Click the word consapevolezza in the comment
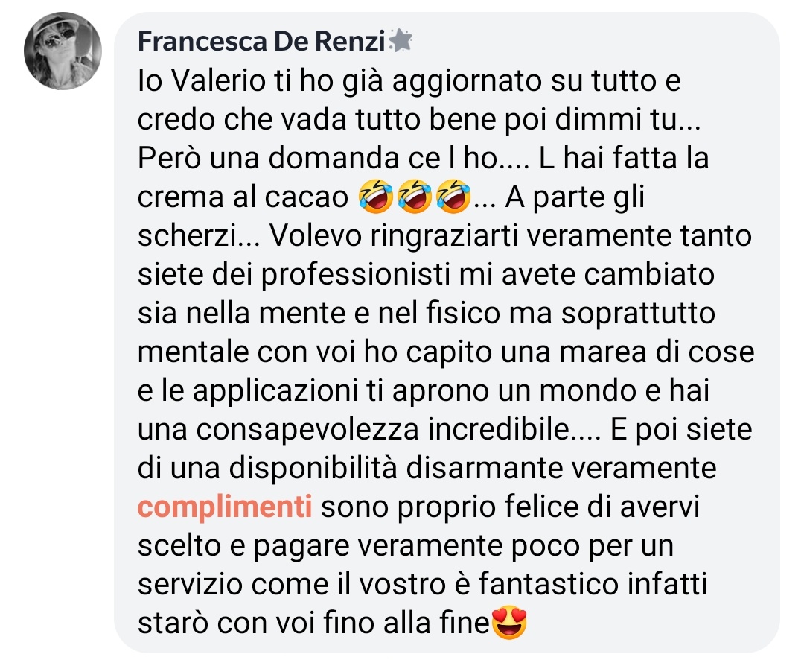 pyautogui.click(x=307, y=430)
